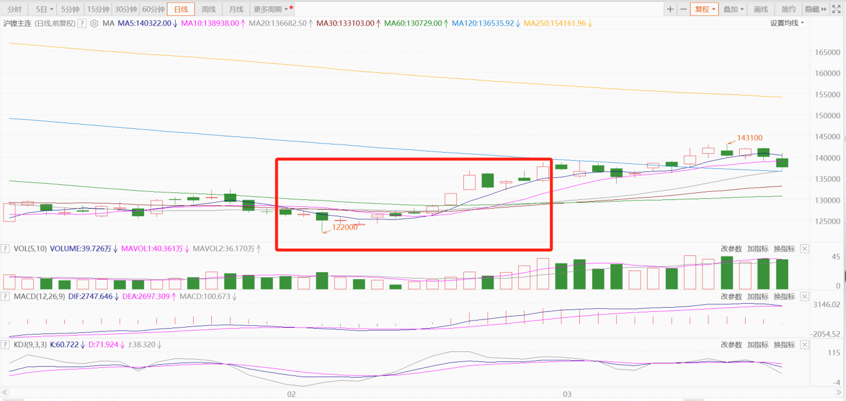
Task: Click 改参数 in the VOL panel
Action: pyautogui.click(x=731, y=248)
